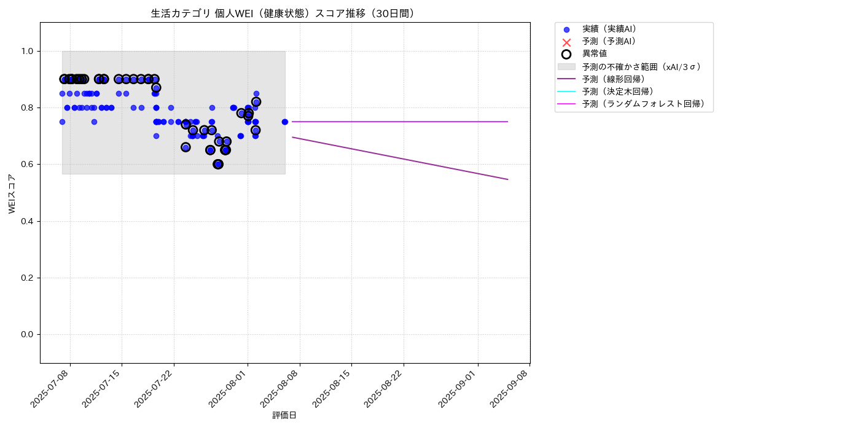Click the cyan decision tree legend line
This screenshot has width=860, height=430.
coord(566,92)
